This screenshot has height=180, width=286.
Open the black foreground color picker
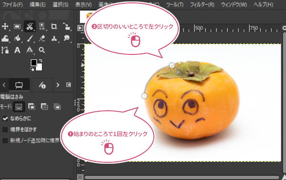click(33, 63)
